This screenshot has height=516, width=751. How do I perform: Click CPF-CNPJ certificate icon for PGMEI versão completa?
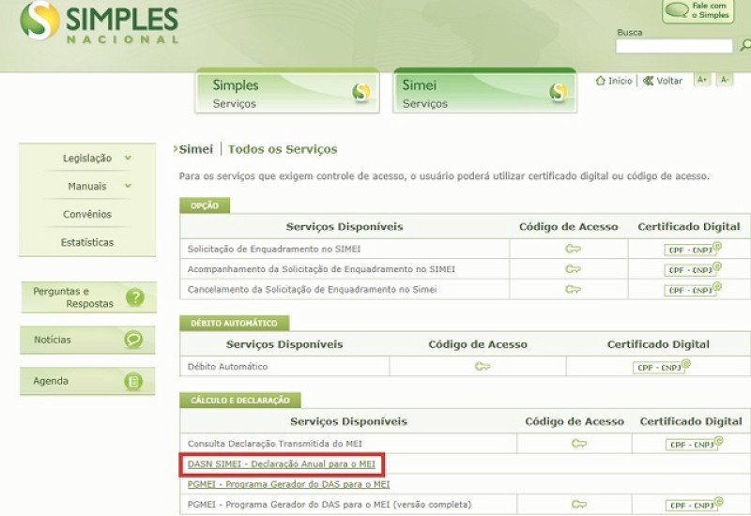coord(694,505)
